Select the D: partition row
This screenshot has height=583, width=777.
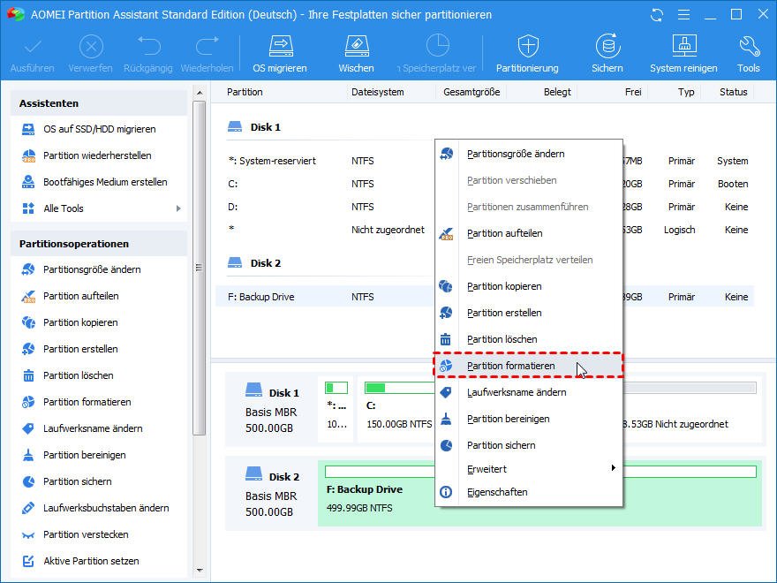485,207
